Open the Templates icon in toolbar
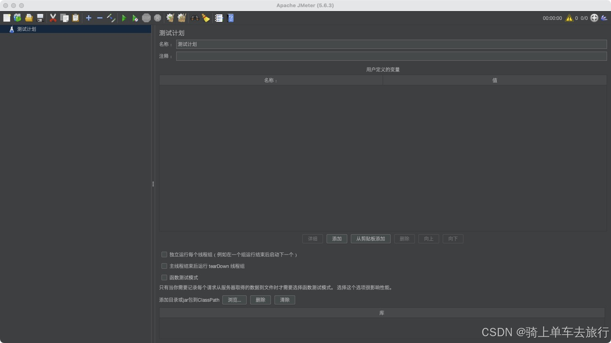This screenshot has width=611, height=343. pyautogui.click(x=18, y=18)
